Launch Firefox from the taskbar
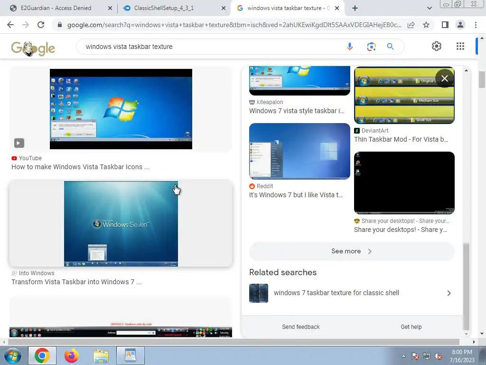The image size is (486, 365). pyautogui.click(x=72, y=355)
